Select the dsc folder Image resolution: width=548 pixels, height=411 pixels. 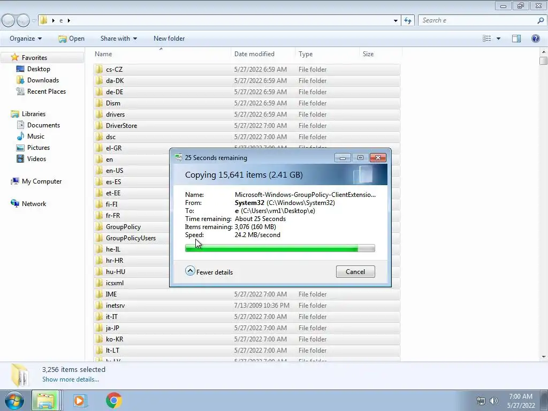coord(246,136)
